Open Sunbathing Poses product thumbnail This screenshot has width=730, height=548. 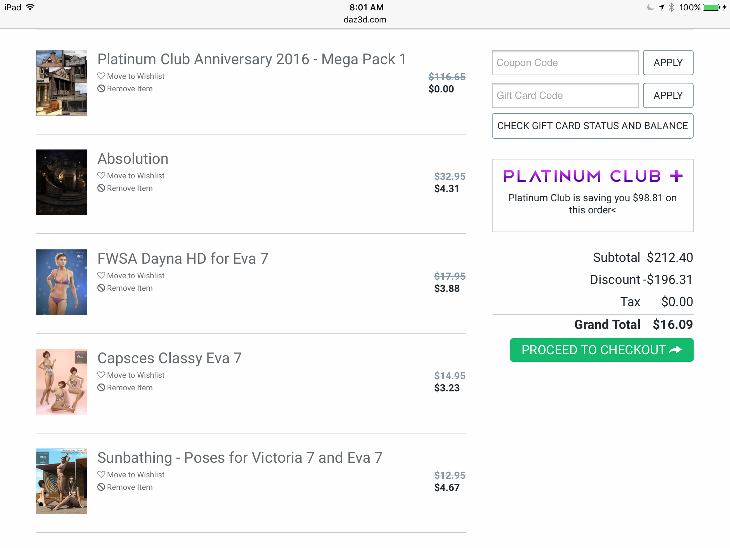[x=62, y=481]
